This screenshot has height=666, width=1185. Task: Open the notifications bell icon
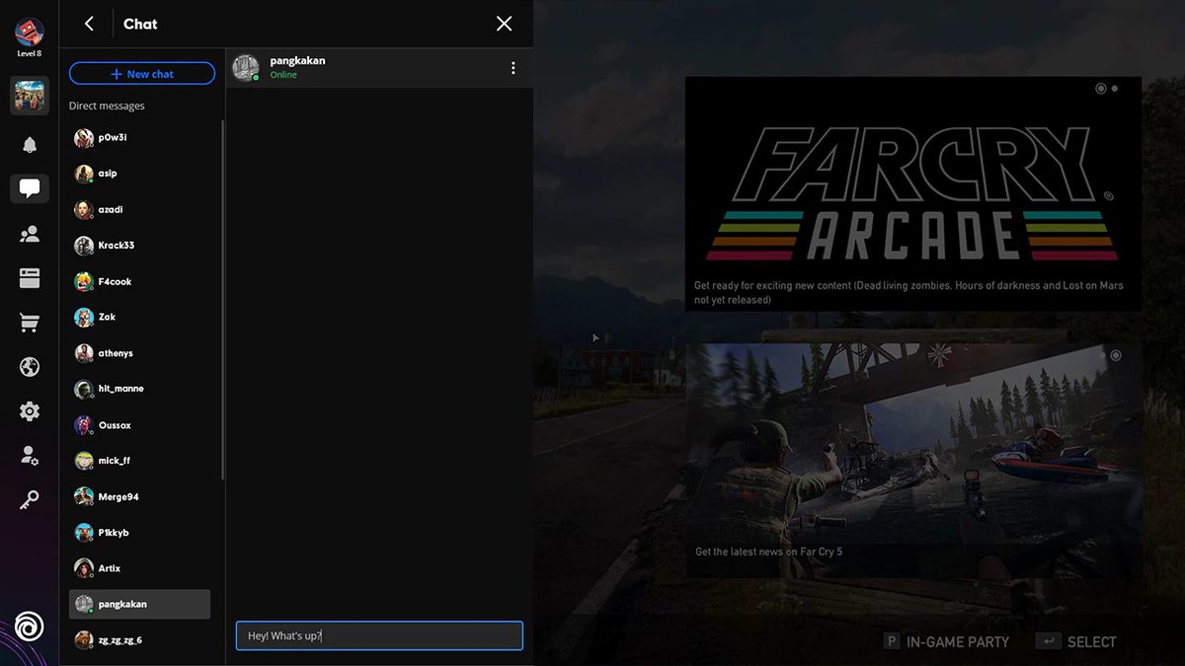click(x=30, y=145)
